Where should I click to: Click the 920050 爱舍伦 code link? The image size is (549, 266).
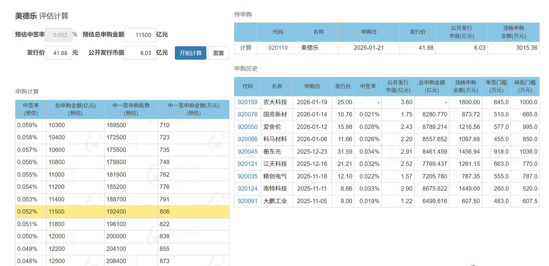[248, 127]
